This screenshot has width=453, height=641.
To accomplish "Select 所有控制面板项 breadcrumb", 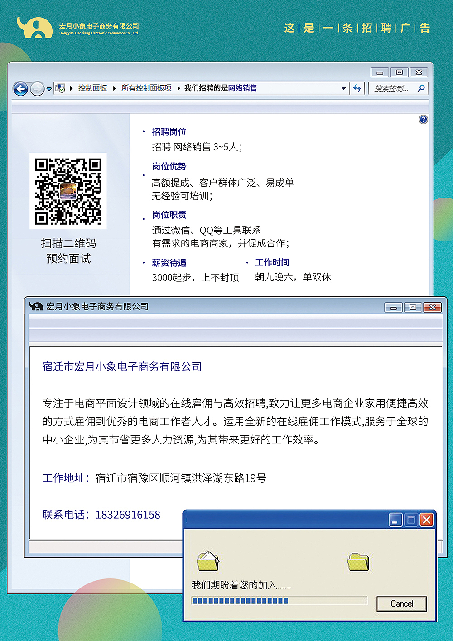I will click(x=146, y=88).
